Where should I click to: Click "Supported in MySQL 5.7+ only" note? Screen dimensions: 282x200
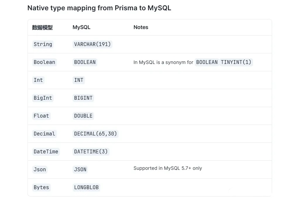[168, 168]
